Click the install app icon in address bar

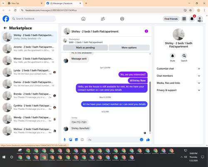[185, 10]
